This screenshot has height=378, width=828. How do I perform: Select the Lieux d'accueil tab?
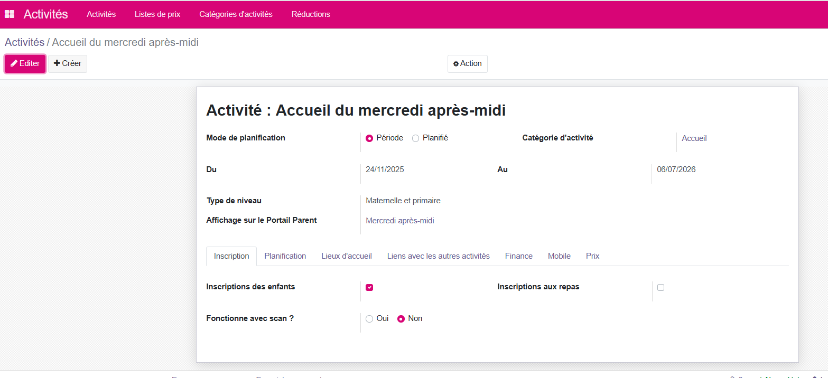[x=347, y=256]
